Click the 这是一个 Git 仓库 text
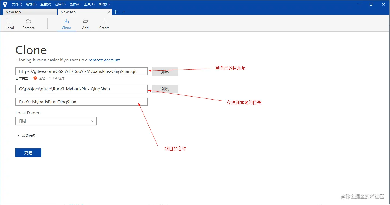 coord(52,78)
